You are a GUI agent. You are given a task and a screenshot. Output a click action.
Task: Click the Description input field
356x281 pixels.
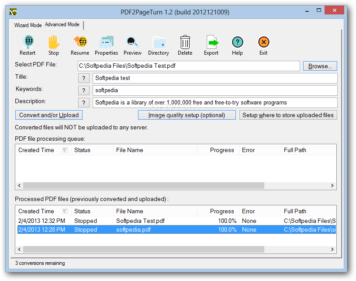[215, 103]
